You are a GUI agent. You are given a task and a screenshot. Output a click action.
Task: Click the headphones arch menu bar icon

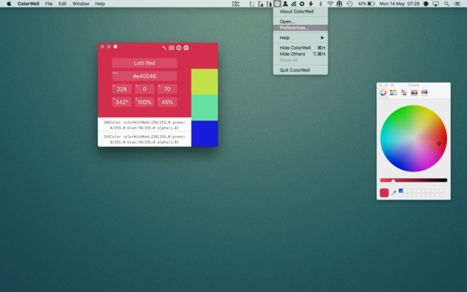[x=340, y=3]
